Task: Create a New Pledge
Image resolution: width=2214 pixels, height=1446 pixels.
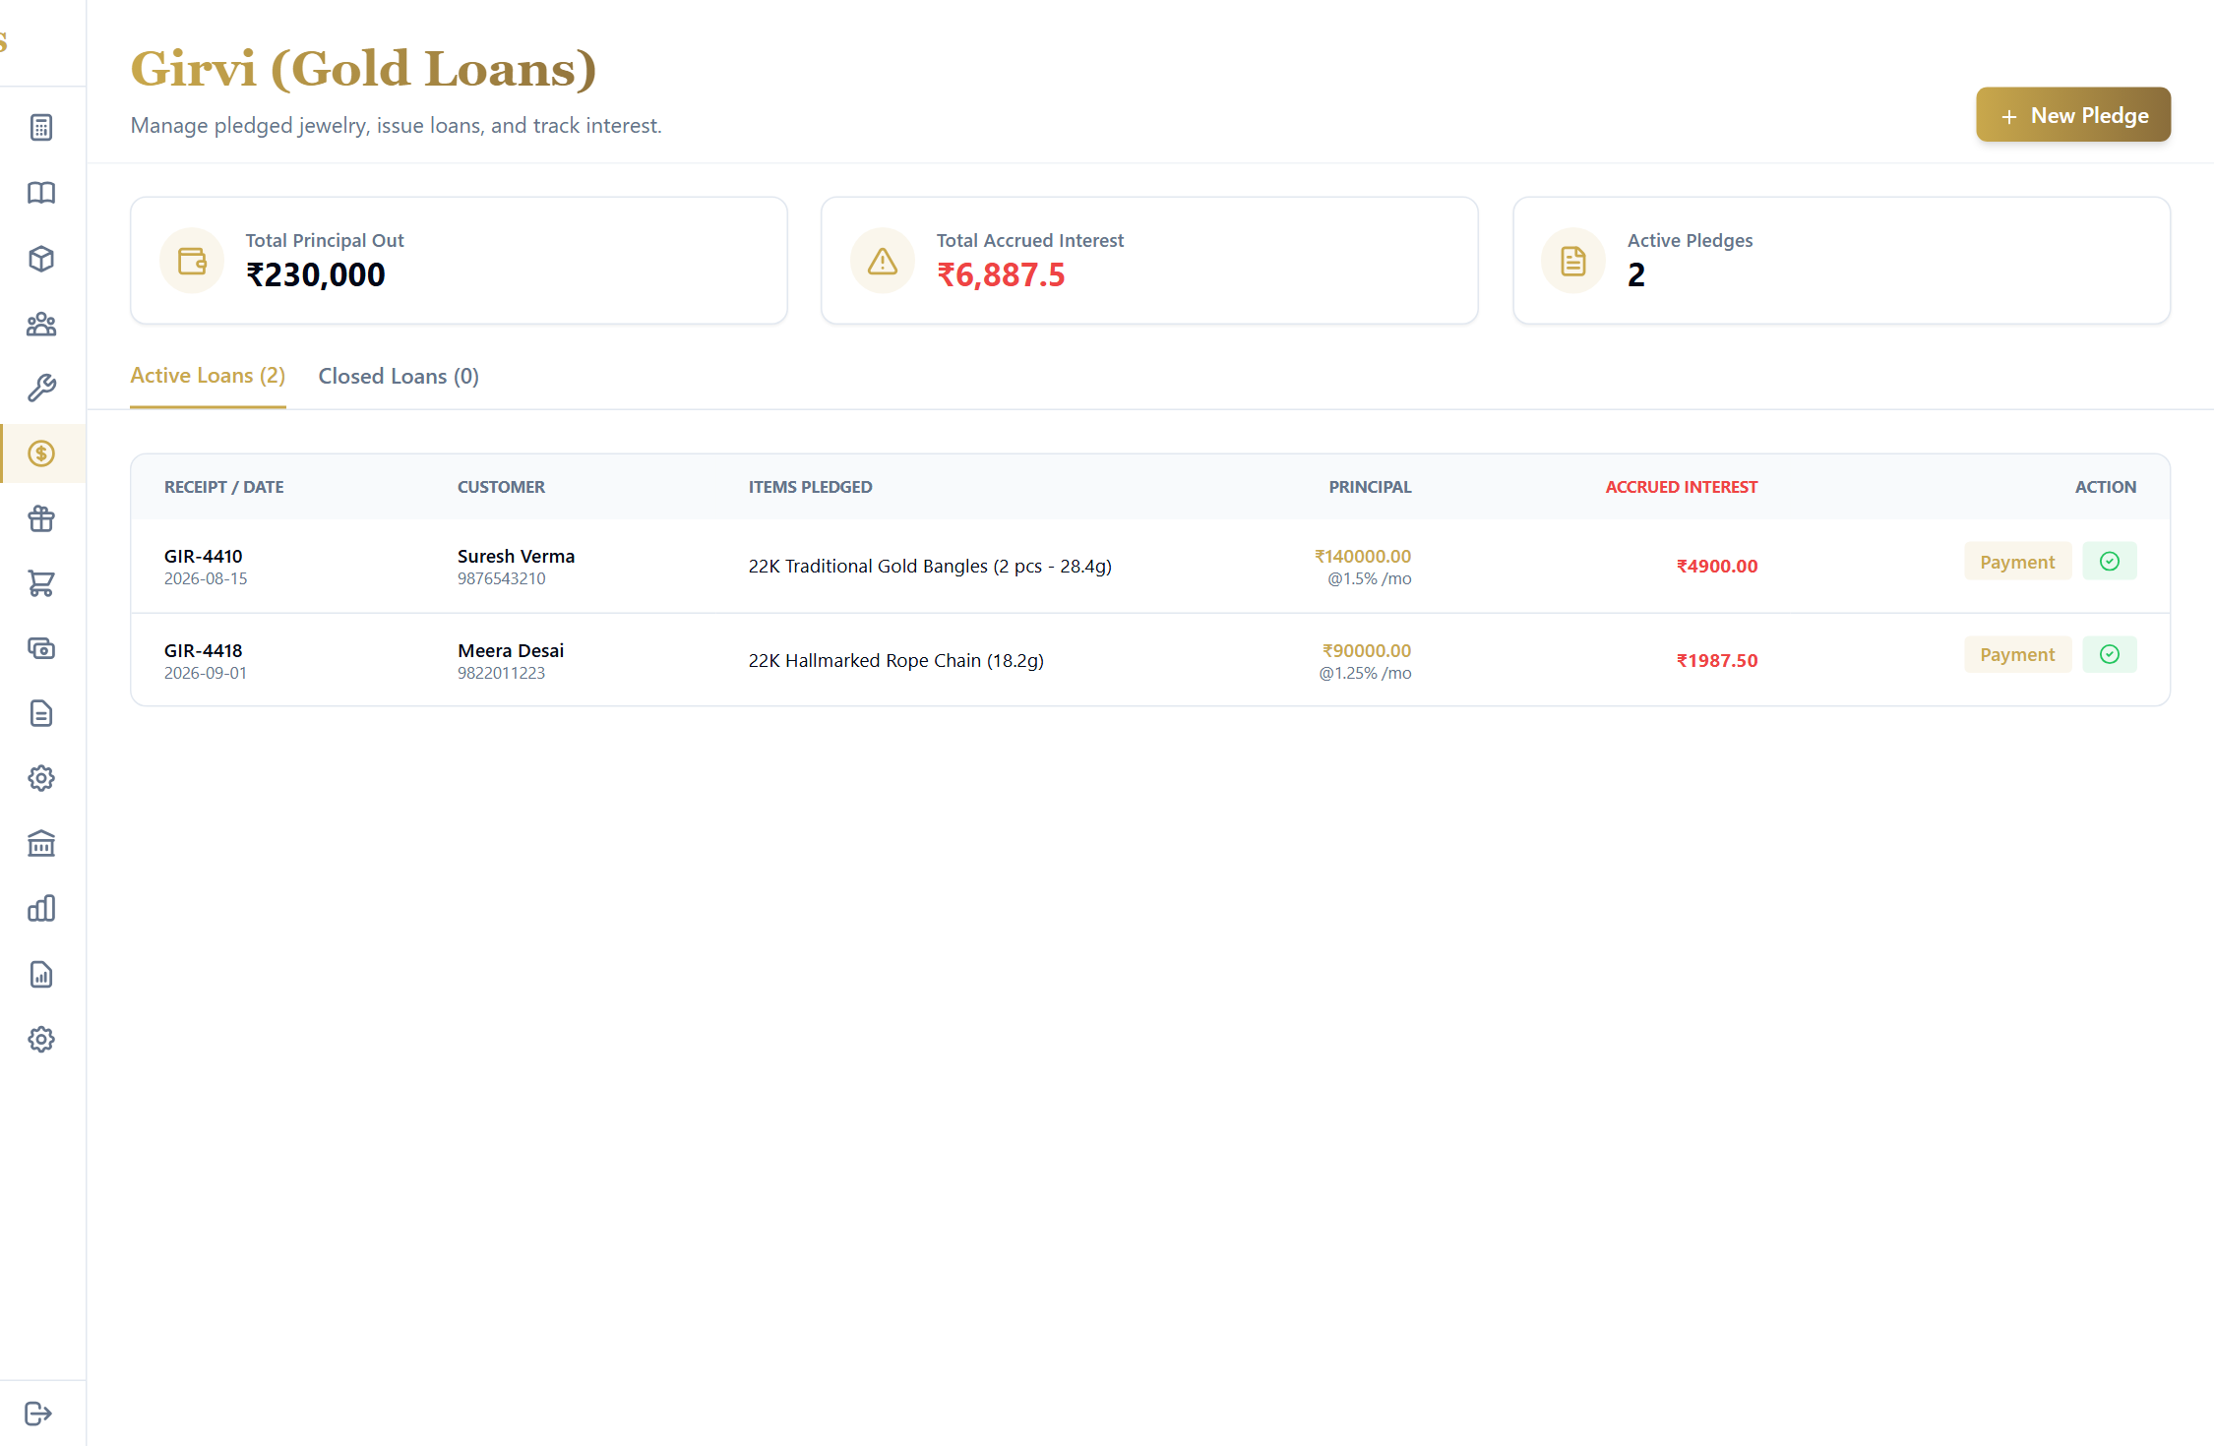Action: [2072, 115]
